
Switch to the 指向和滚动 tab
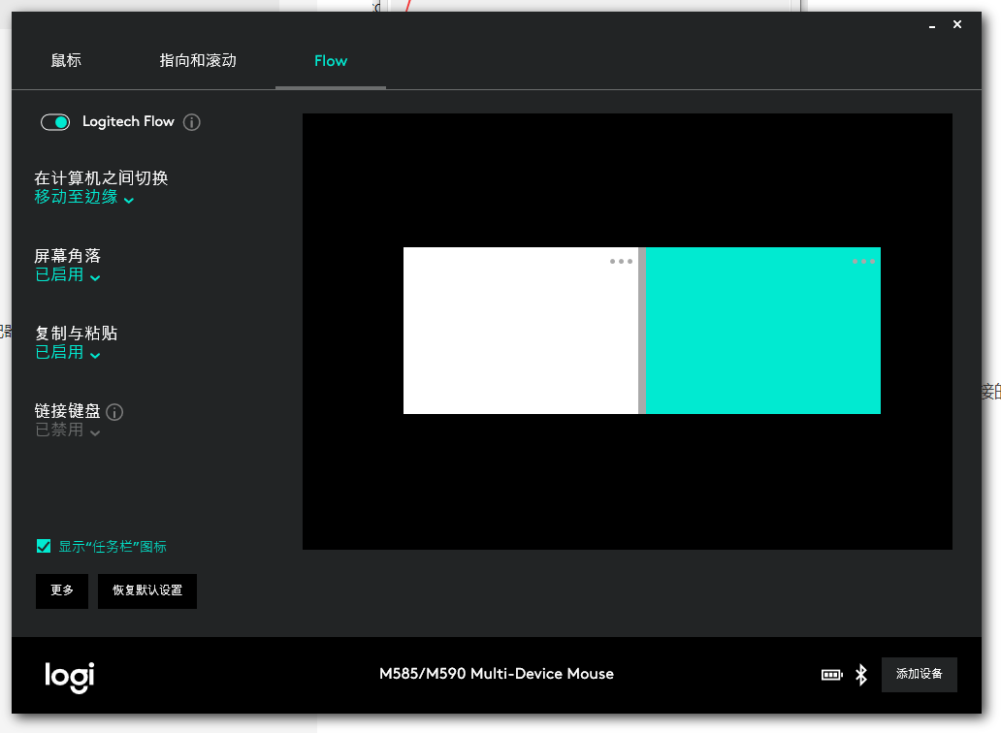click(197, 60)
